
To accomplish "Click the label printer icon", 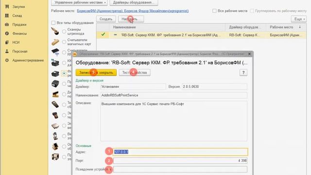I will (x=55, y=157).
